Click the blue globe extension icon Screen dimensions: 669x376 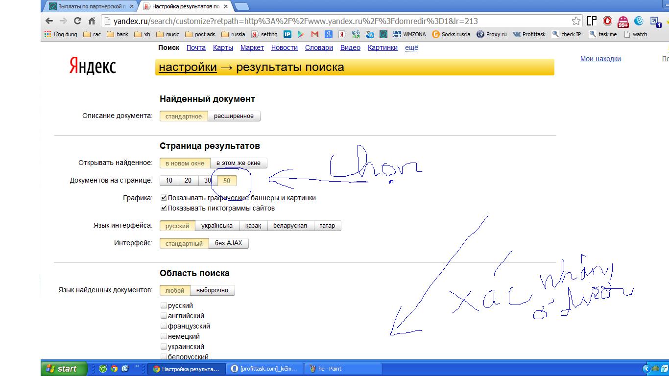[639, 21]
